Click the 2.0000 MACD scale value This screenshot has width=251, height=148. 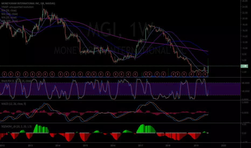245,103
